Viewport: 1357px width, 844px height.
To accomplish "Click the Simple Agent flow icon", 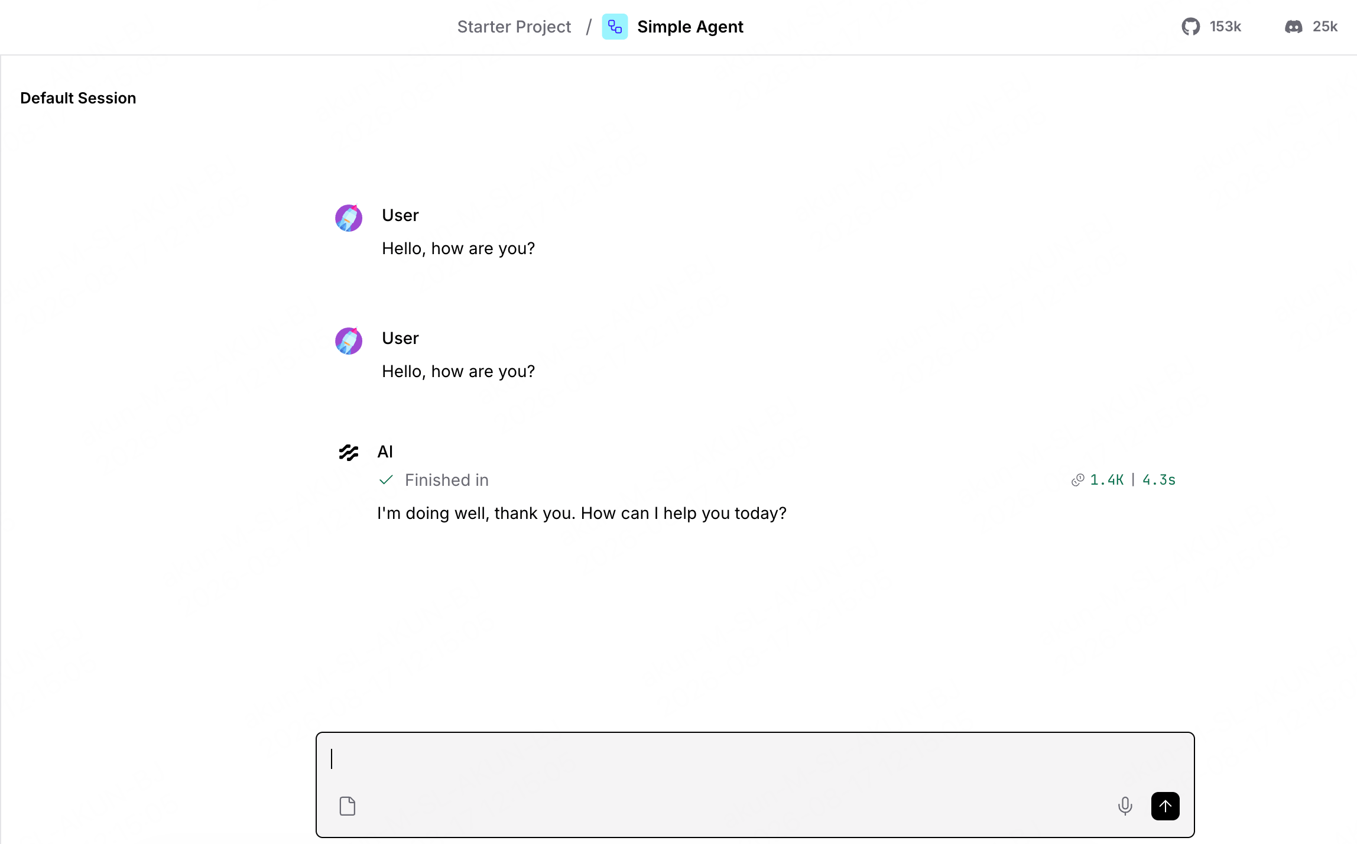I will (x=615, y=27).
